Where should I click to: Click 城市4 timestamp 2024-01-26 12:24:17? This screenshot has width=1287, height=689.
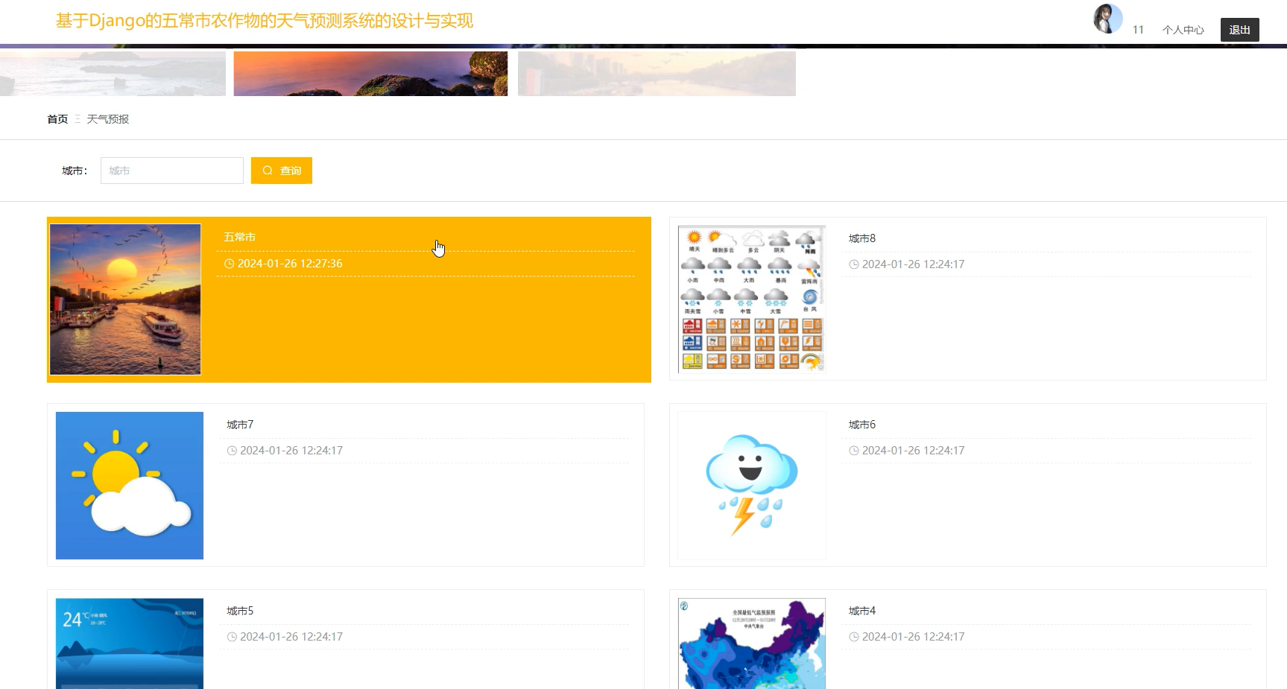click(x=913, y=637)
